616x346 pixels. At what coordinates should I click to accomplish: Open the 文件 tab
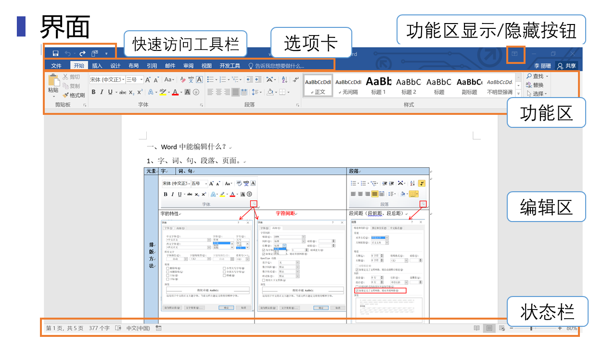pos(56,66)
